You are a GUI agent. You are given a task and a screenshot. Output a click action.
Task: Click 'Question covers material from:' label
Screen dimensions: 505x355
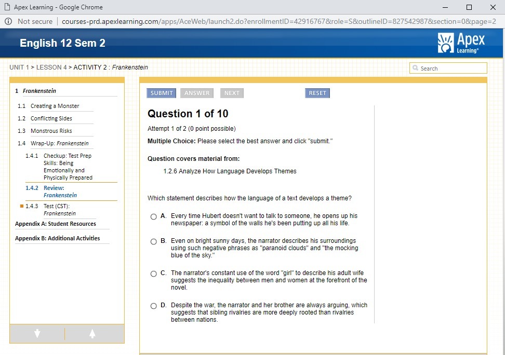click(194, 159)
